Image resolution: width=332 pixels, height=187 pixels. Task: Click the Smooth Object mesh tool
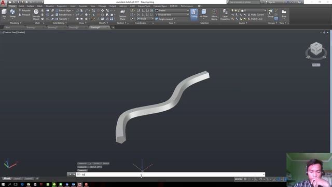pyautogui.click(x=36, y=15)
